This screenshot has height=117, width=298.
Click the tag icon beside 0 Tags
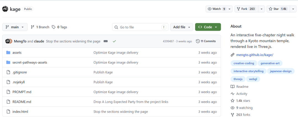pos(54,27)
